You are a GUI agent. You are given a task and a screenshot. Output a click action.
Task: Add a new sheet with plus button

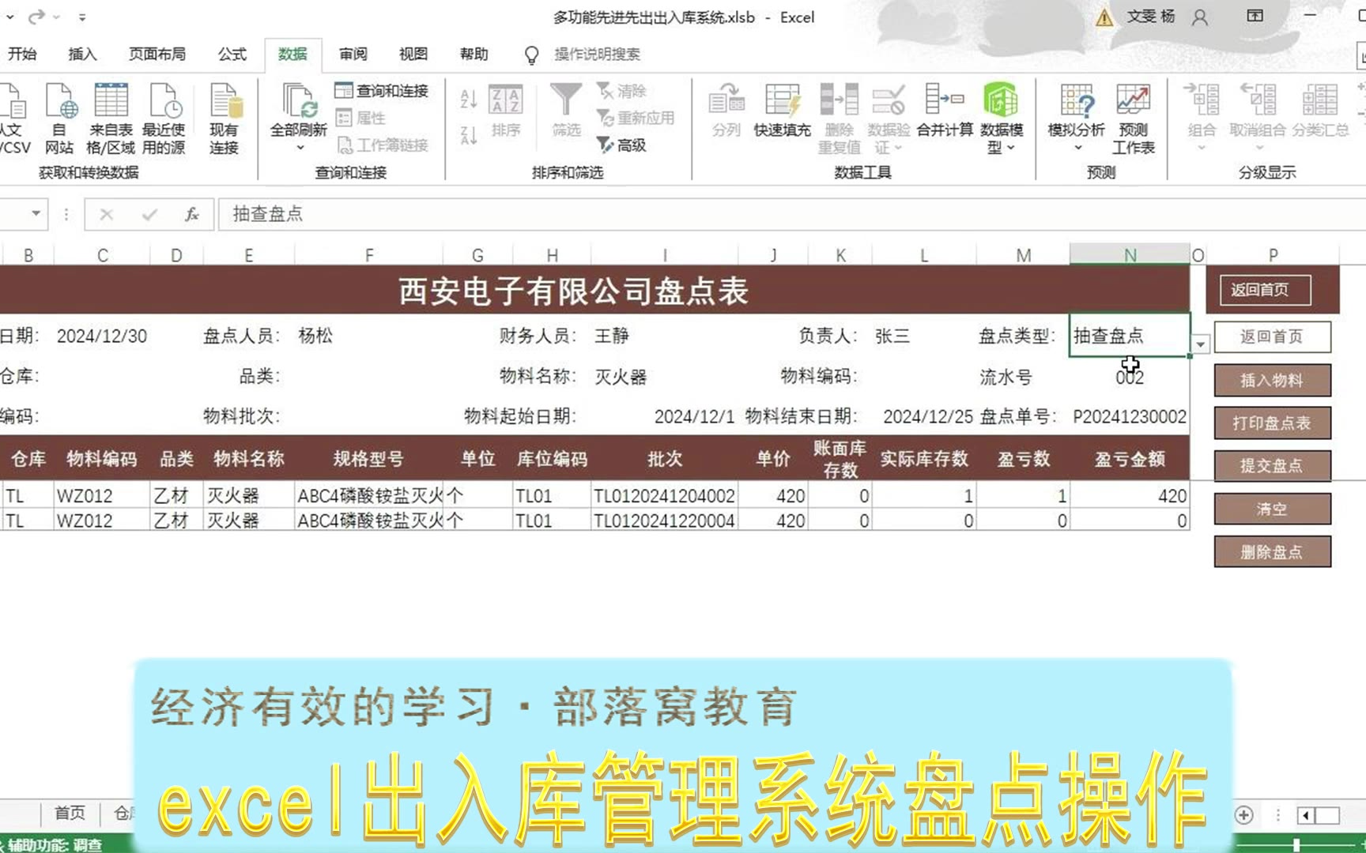1243,814
